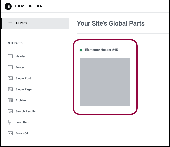
Task: Click the SITE PARTS section label
Action: [15, 43]
